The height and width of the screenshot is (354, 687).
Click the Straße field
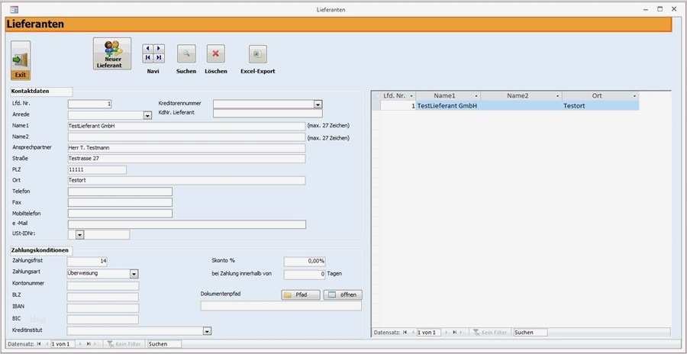[x=187, y=159]
